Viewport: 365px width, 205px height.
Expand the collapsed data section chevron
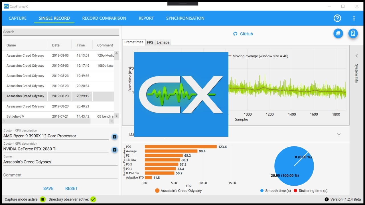[x=339, y=134]
